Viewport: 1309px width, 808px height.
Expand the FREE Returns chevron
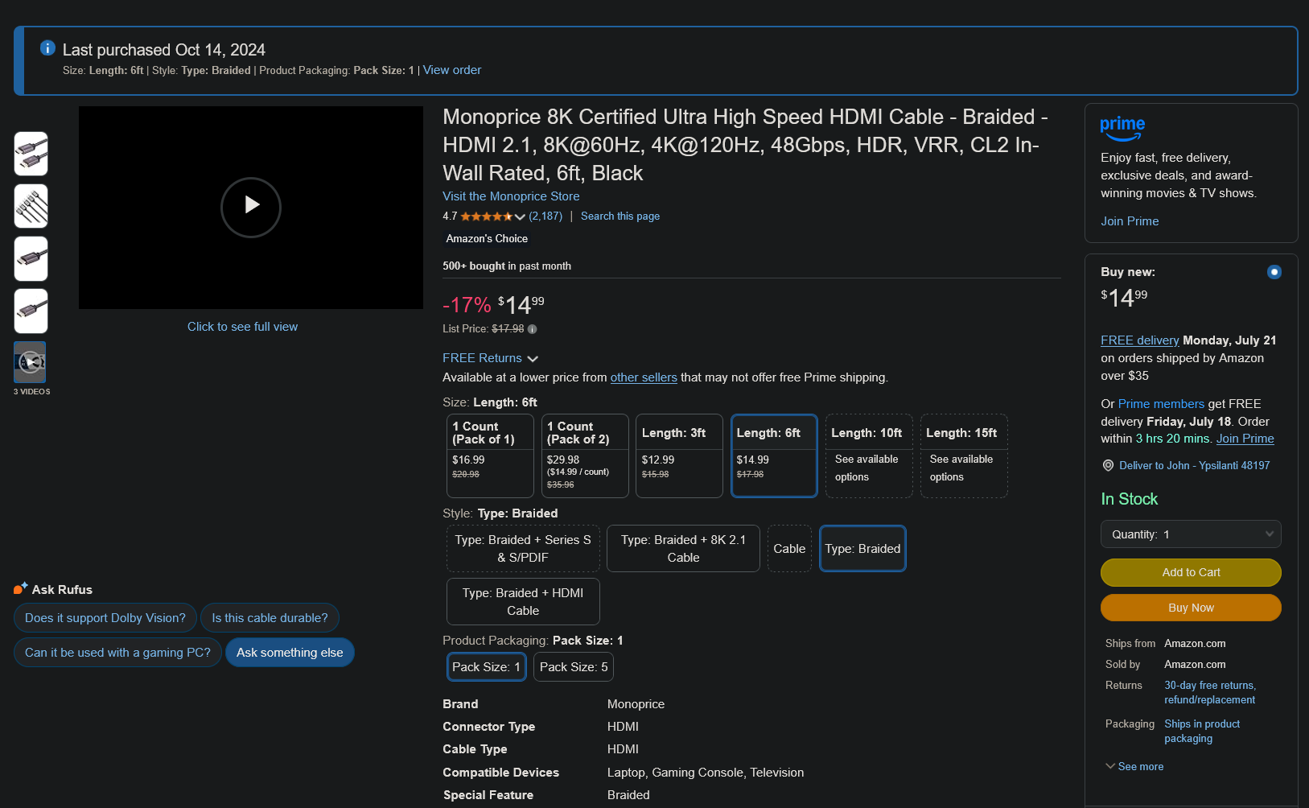tap(533, 359)
